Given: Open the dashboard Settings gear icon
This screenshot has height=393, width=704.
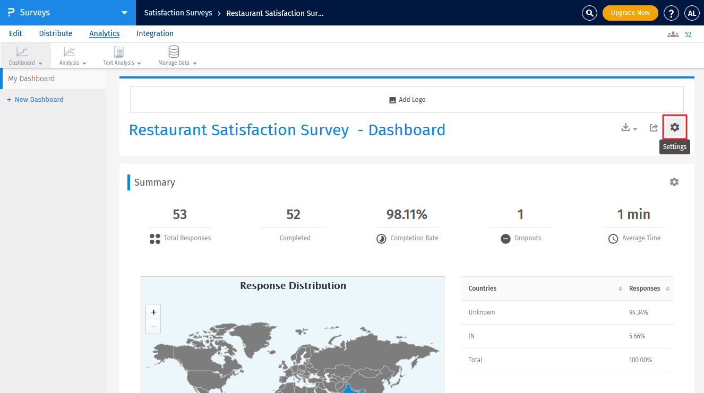Looking at the screenshot, I should [674, 127].
